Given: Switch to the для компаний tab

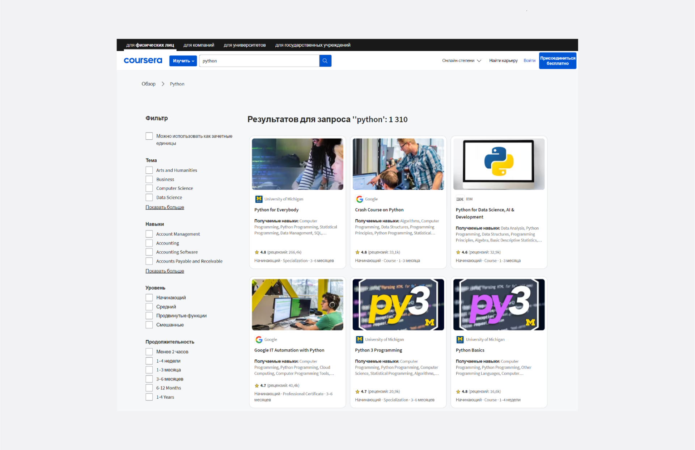Looking at the screenshot, I should pyautogui.click(x=199, y=45).
